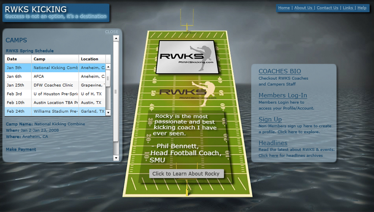Image resolution: width=374 pixels, height=212 pixels.
Task: Click here for headlines archives link
Action: coord(268,155)
